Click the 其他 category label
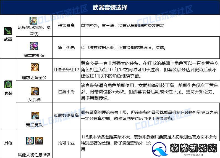The image size is (220, 158). tap(8, 143)
